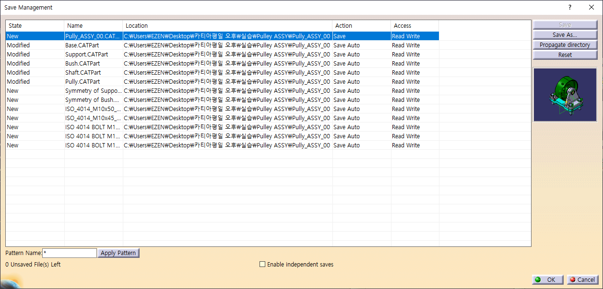The height and width of the screenshot is (289, 603).
Task: Sort by the Location column header
Action: (228, 26)
